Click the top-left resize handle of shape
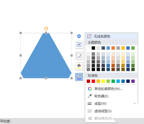144x124 pixels. [21, 33]
